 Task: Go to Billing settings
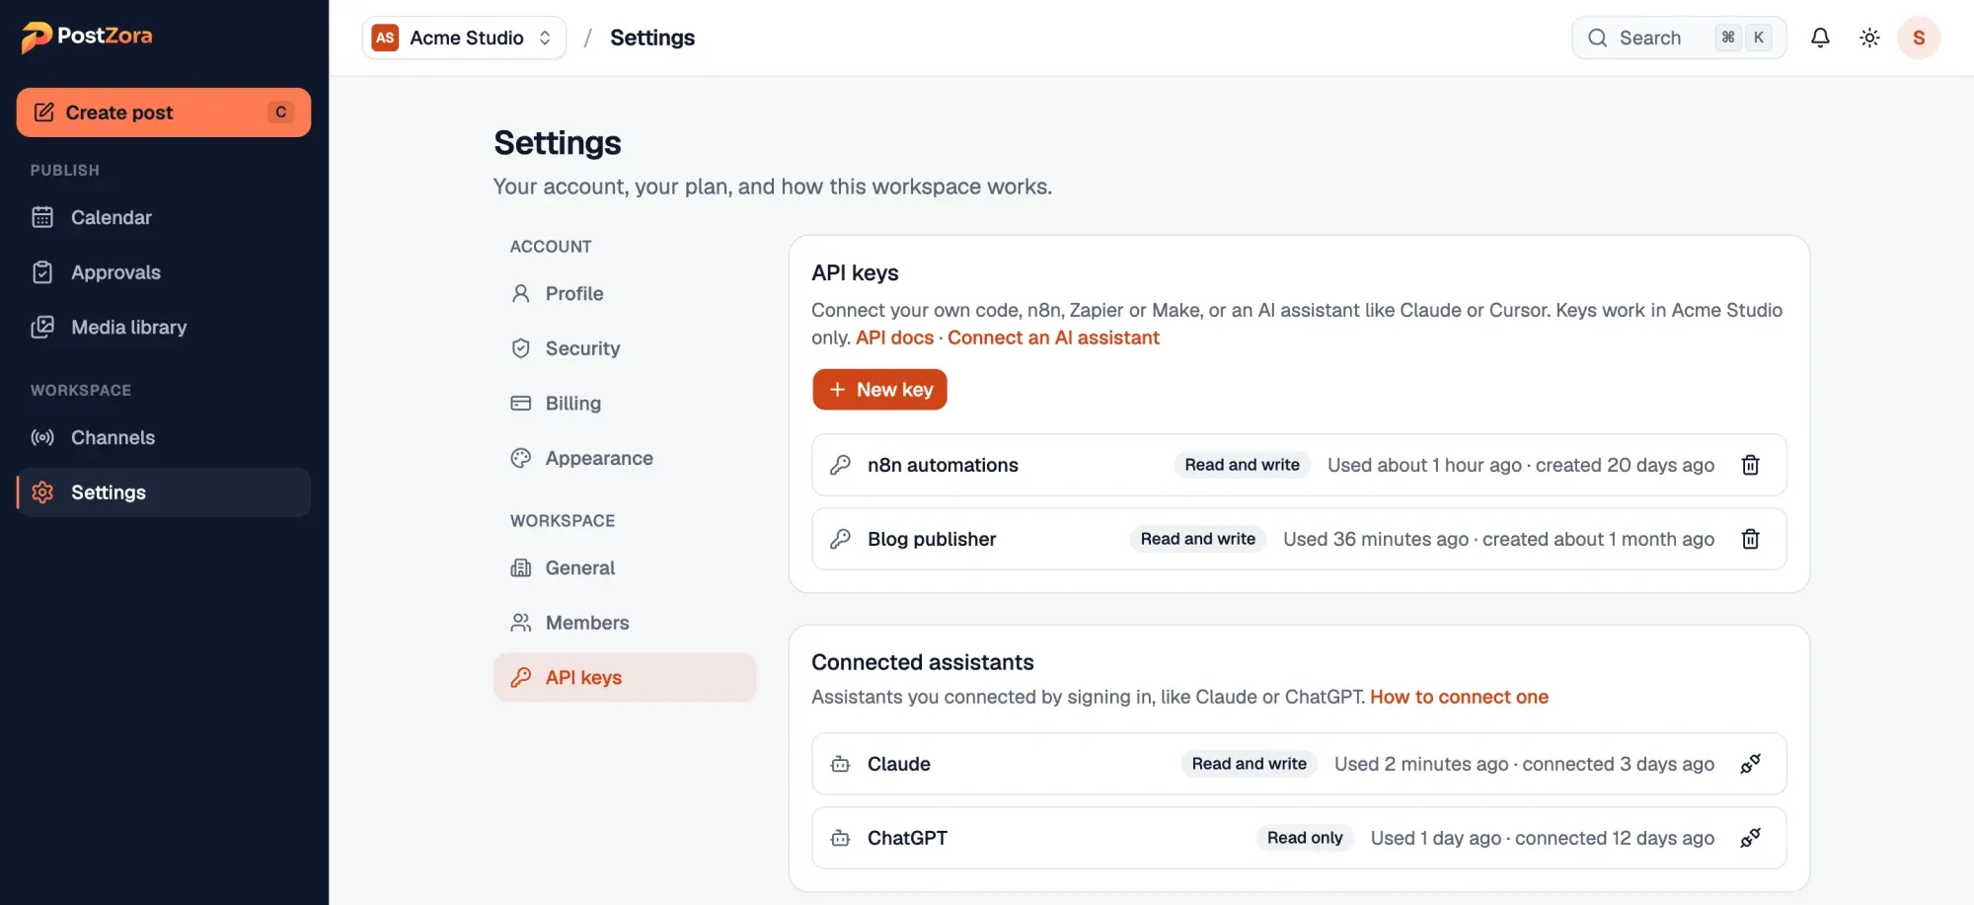pyautogui.click(x=625, y=403)
